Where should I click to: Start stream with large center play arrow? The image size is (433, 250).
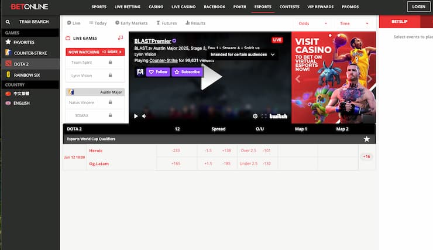[211, 77]
